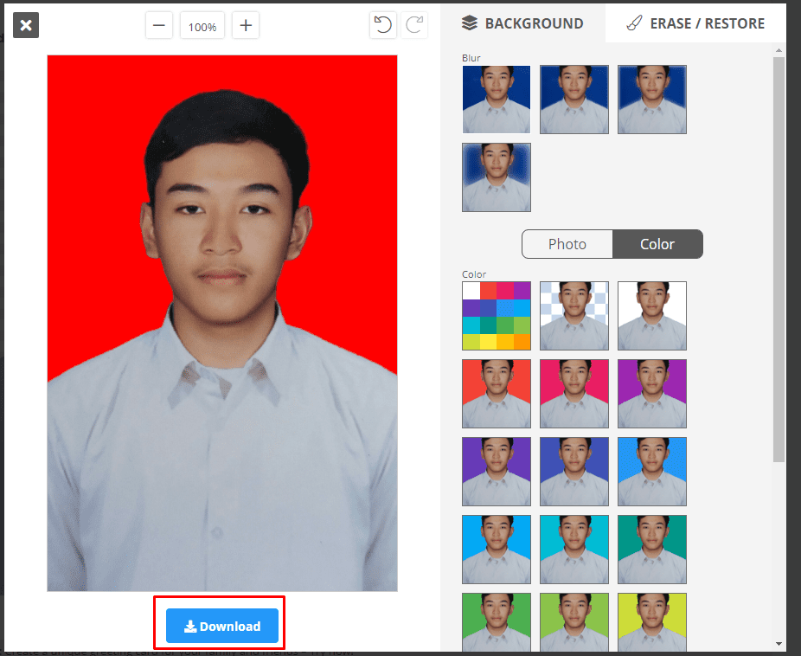This screenshot has width=801, height=656.
Task: Close the editor with the X icon
Action: [26, 25]
